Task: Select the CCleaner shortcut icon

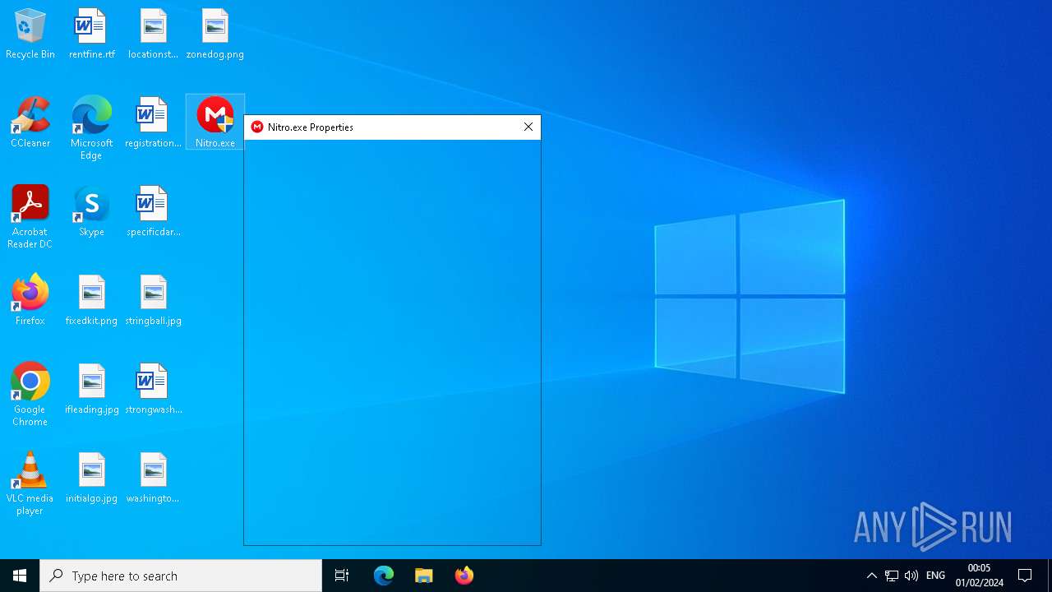Action: point(30,123)
